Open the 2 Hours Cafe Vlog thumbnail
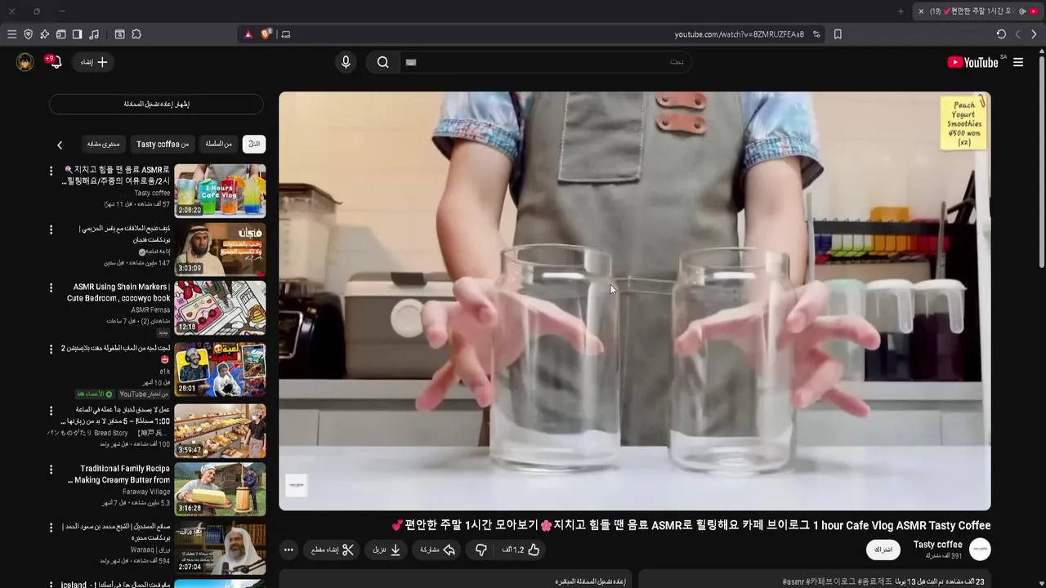Image resolution: width=1046 pixels, height=588 pixels. point(220,190)
